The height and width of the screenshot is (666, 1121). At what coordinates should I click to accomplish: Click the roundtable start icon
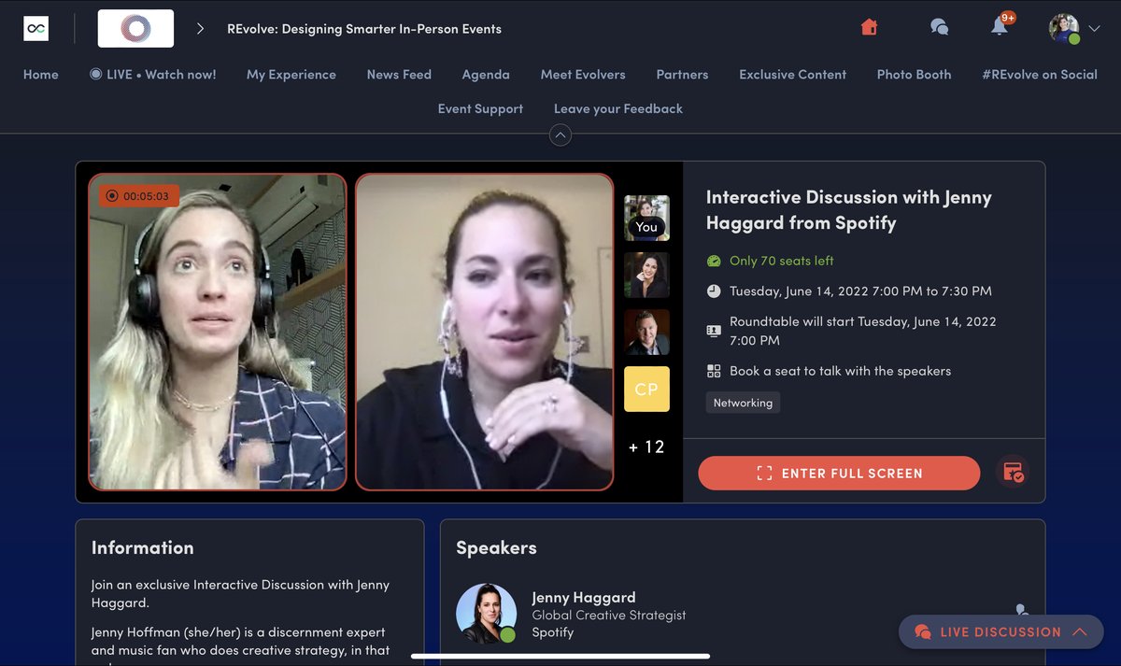[x=714, y=331]
